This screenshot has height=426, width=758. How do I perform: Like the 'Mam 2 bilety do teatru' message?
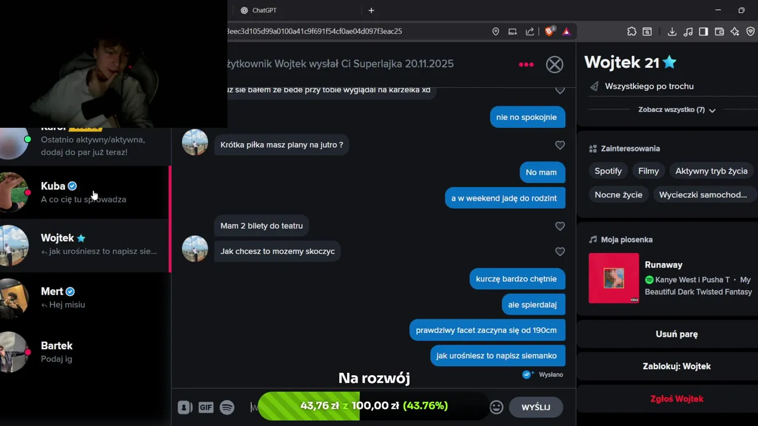pyautogui.click(x=560, y=226)
